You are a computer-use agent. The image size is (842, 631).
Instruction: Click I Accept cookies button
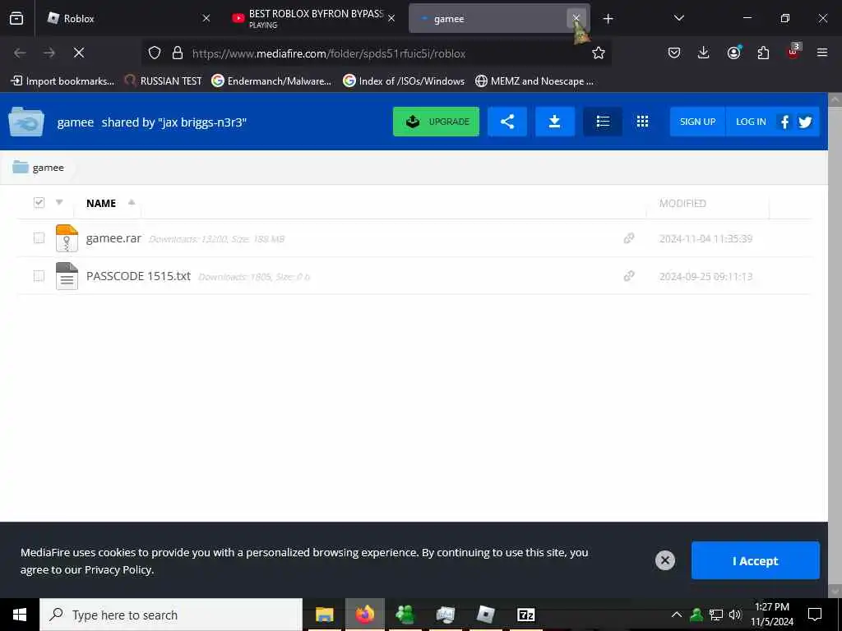point(755,560)
